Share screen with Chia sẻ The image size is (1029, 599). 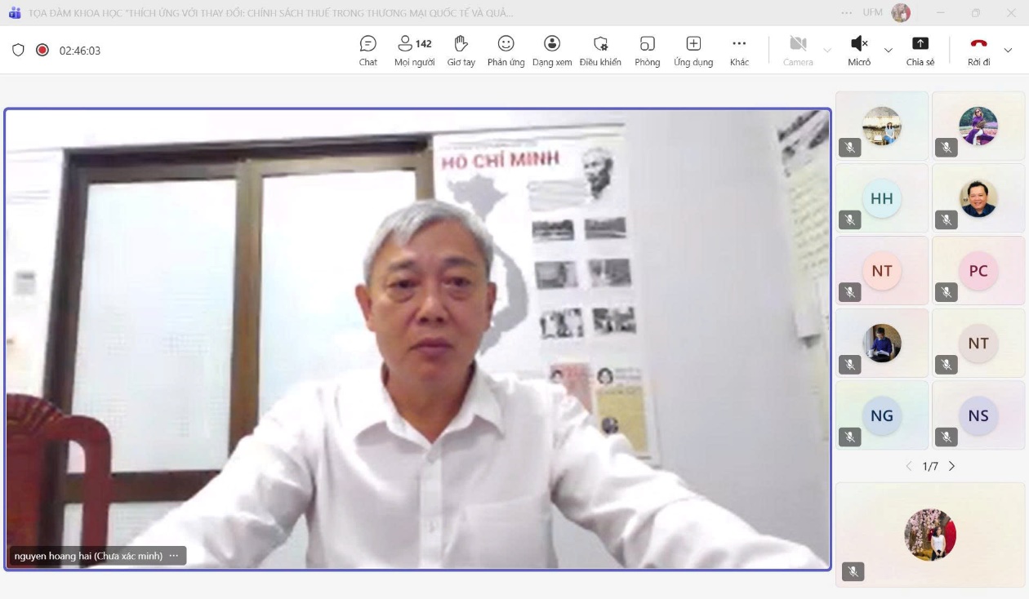pos(920,51)
